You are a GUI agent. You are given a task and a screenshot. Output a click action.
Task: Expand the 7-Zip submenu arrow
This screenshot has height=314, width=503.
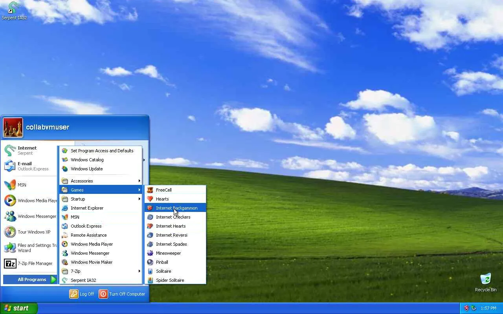tap(140, 271)
